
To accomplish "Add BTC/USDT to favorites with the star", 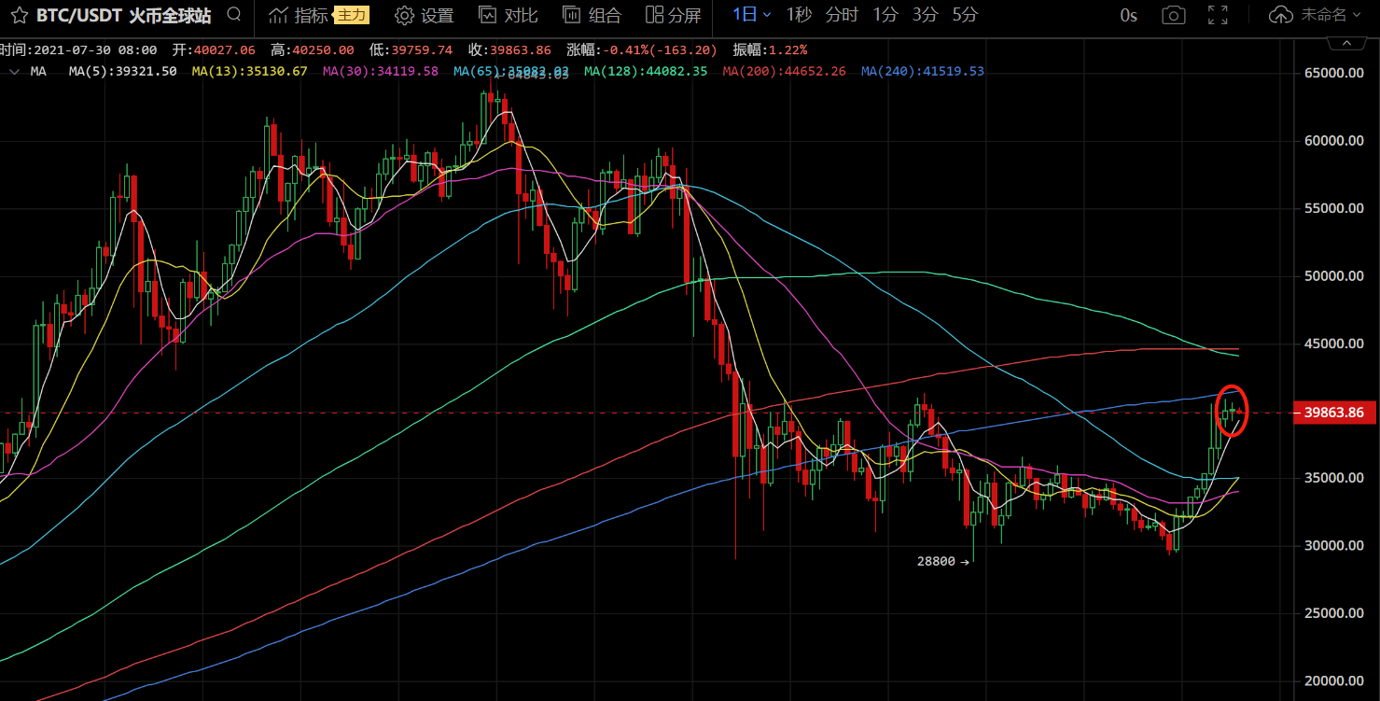I will pyautogui.click(x=18, y=15).
